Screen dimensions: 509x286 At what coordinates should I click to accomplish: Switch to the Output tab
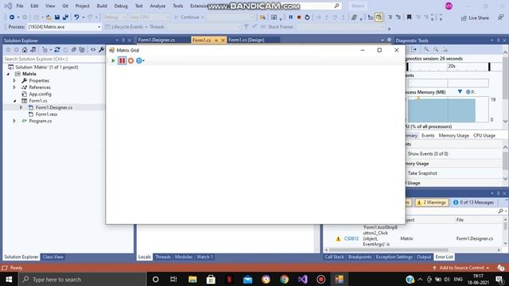(424, 257)
